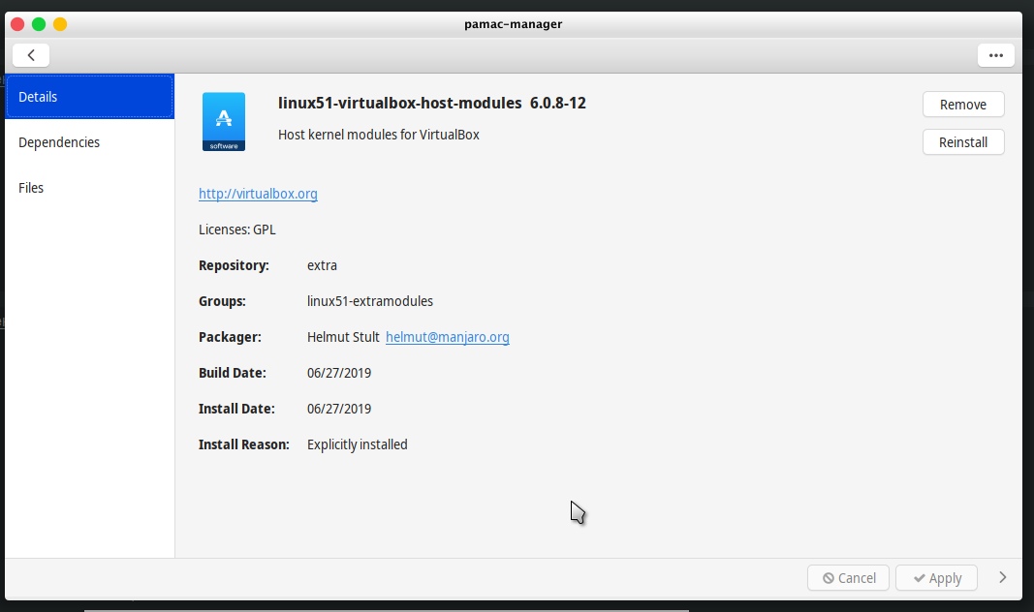Open the three-dots options menu
Viewport: 1034px width, 612px height.
click(x=996, y=55)
